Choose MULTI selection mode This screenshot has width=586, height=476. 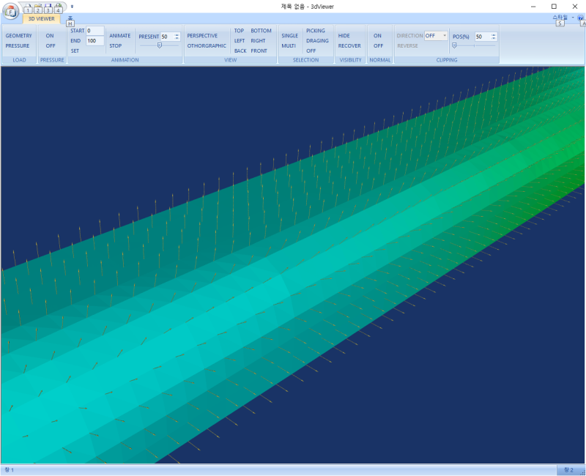coord(289,45)
